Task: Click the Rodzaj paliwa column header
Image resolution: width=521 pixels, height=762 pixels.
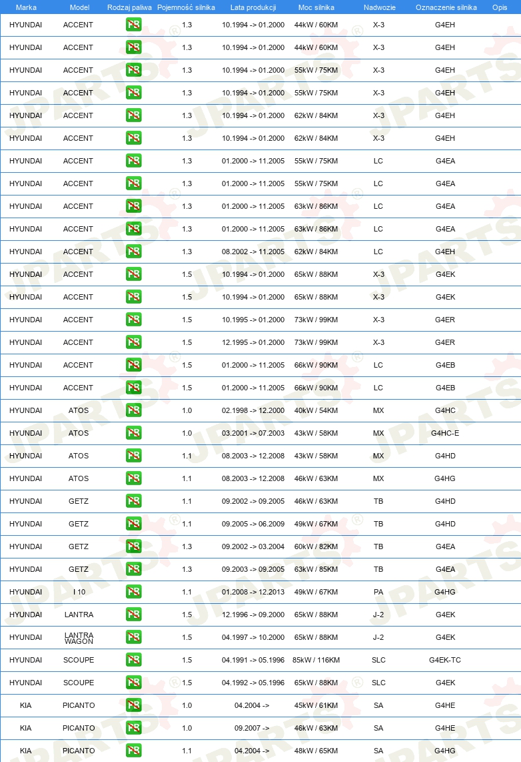Action: coord(129,7)
